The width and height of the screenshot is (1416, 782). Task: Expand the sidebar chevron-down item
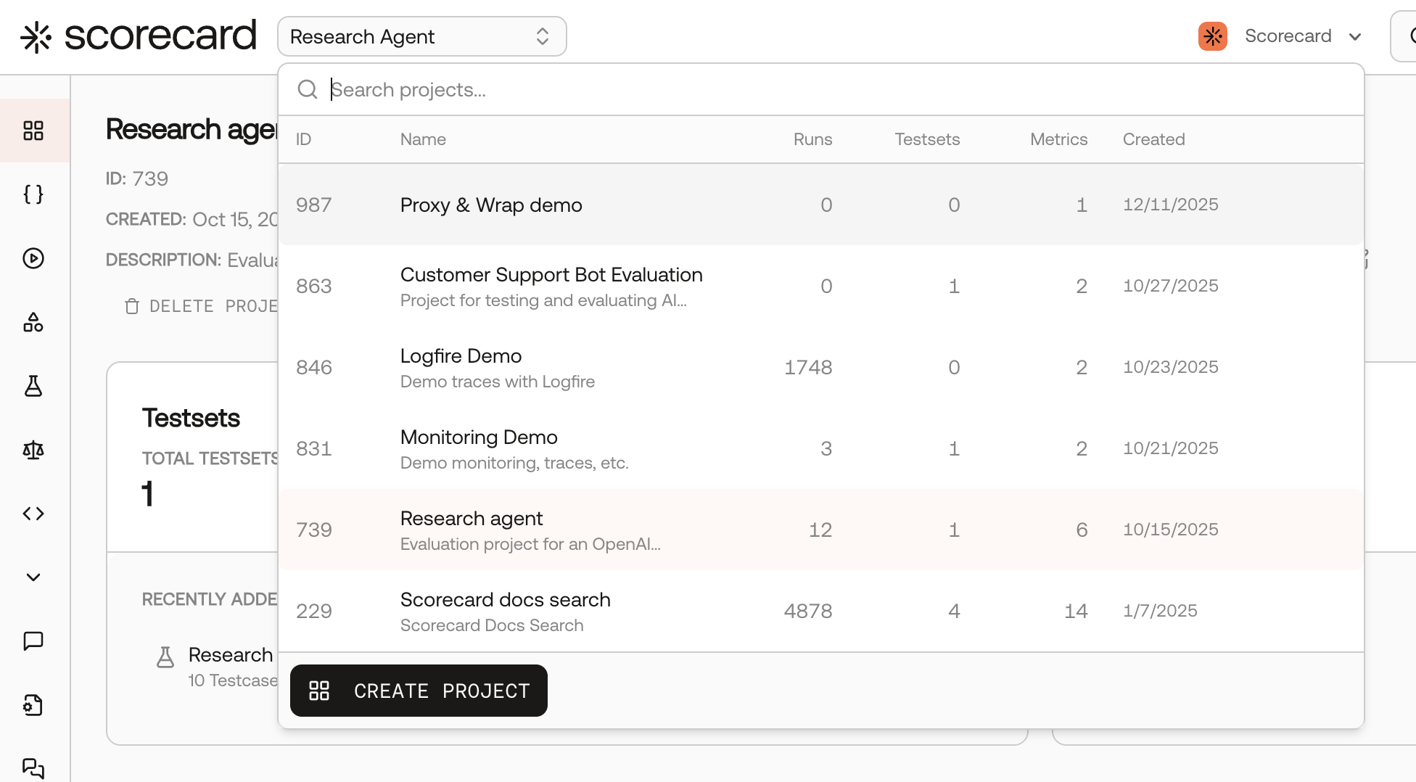tap(33, 577)
